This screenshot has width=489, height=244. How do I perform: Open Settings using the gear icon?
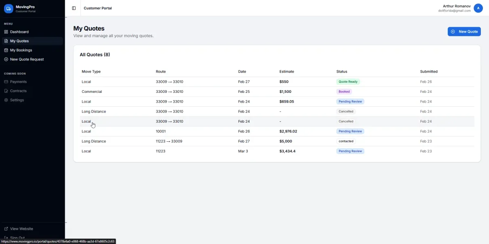[x=5, y=100]
